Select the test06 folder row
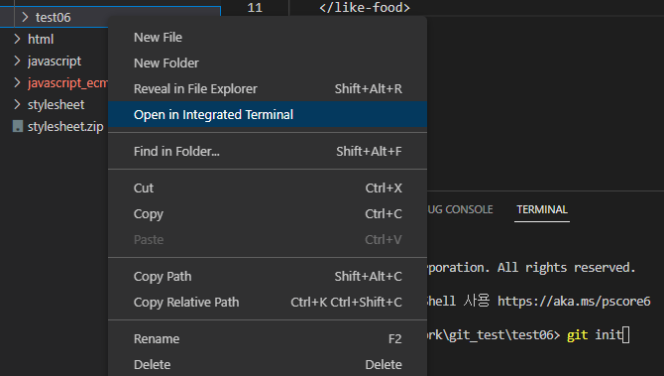664x376 pixels. point(110,18)
